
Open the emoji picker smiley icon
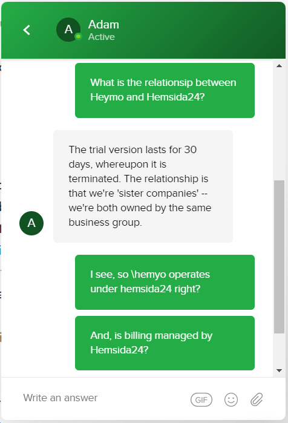(x=231, y=399)
